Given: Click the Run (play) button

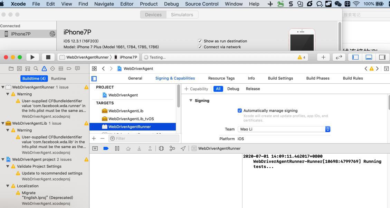Looking at the screenshot, I should coord(32,57).
